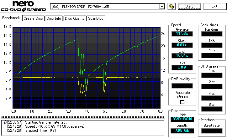Select the Disc Quality tab

click(75, 18)
